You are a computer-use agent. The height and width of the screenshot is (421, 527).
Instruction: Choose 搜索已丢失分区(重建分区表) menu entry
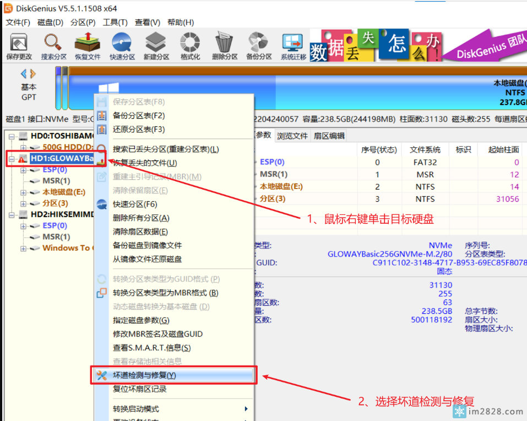173,149
